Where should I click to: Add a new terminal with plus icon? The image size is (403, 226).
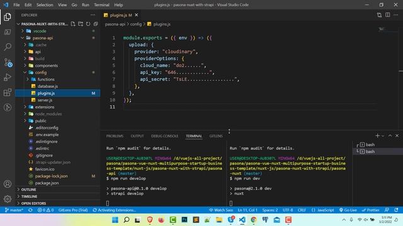(377, 136)
